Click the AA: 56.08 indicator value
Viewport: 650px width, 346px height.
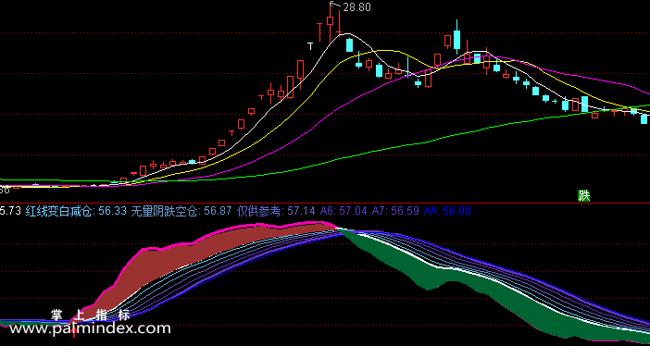pyautogui.click(x=447, y=211)
